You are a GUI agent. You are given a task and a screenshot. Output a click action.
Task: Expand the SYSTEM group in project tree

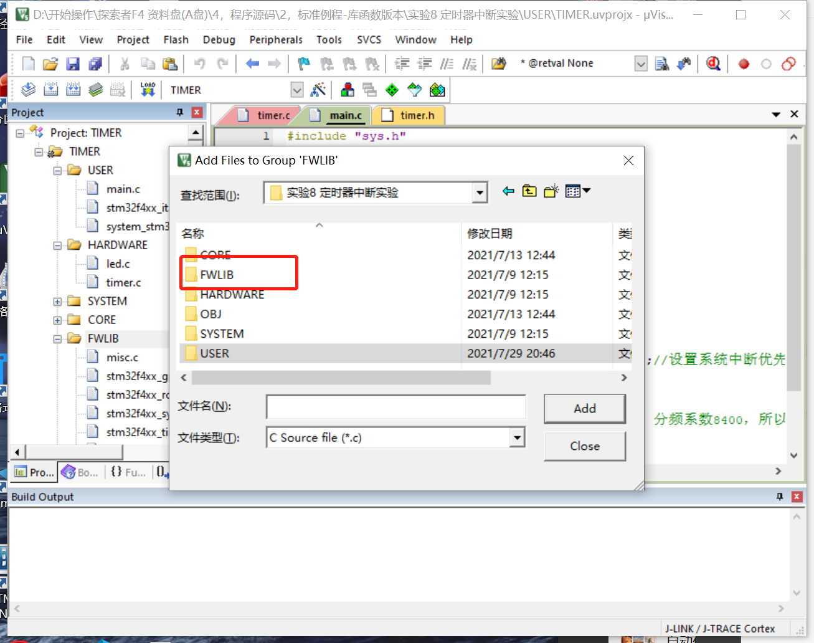pos(57,302)
